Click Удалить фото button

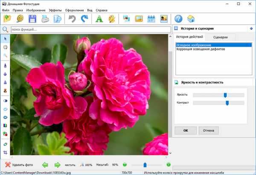click(x=19, y=165)
